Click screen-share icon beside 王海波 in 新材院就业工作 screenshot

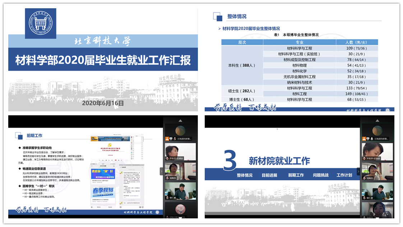tap(368, 139)
